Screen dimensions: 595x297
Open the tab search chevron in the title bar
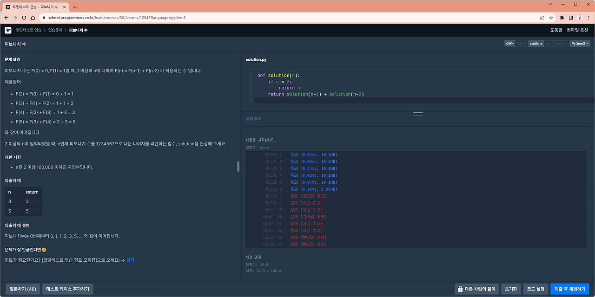click(550, 4)
